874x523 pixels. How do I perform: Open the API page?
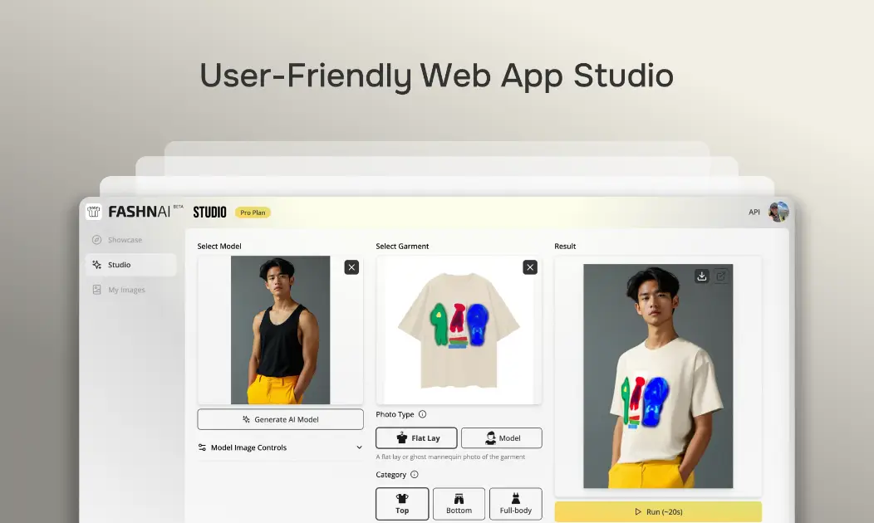tap(754, 212)
